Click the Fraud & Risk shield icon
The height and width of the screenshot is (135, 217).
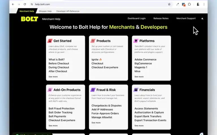(x=93, y=90)
